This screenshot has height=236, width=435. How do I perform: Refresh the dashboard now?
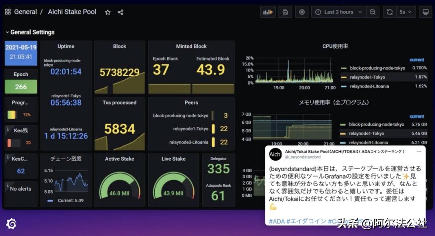[x=389, y=12]
